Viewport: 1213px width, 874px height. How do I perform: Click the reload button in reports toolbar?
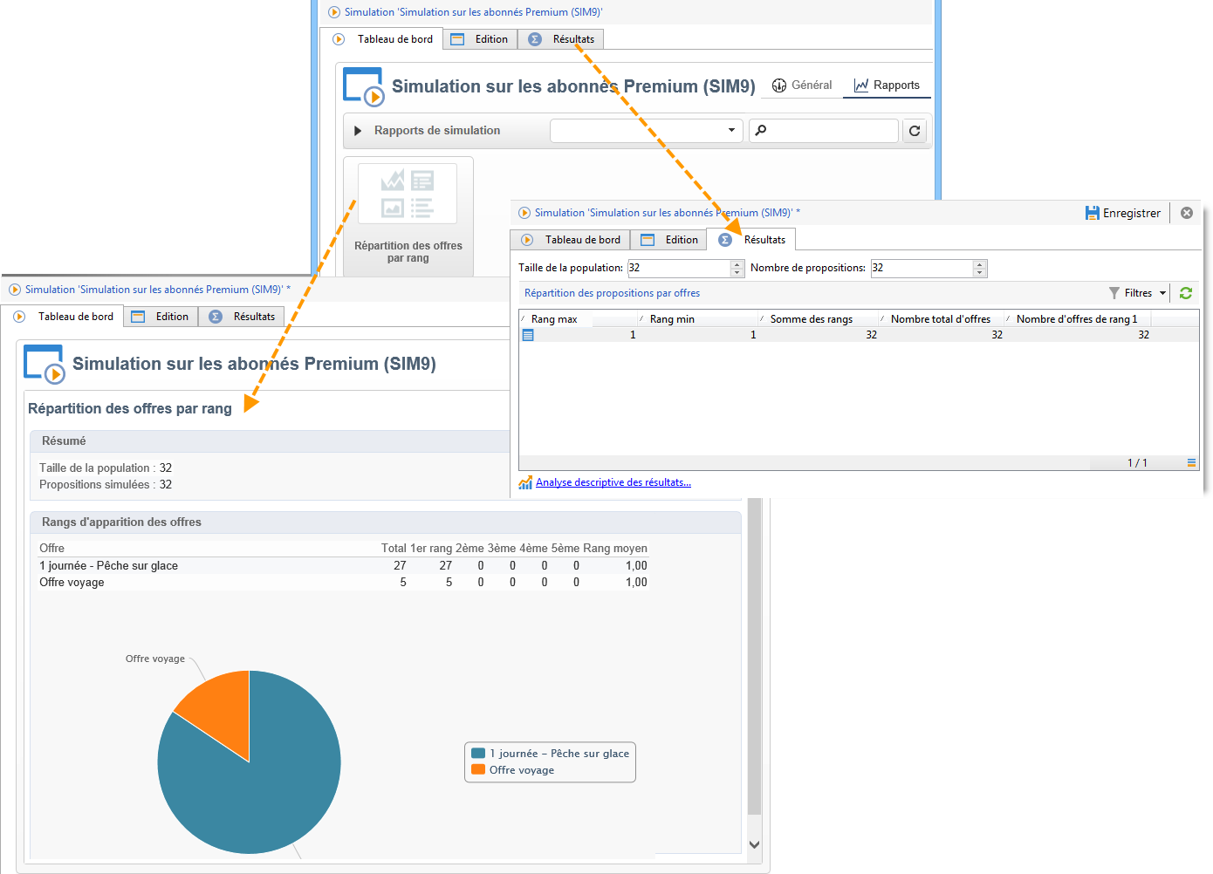point(915,131)
